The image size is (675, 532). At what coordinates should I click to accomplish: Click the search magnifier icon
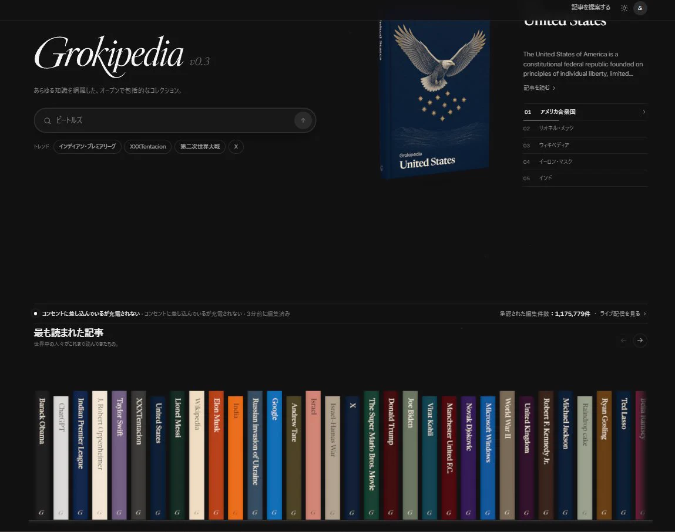[48, 120]
